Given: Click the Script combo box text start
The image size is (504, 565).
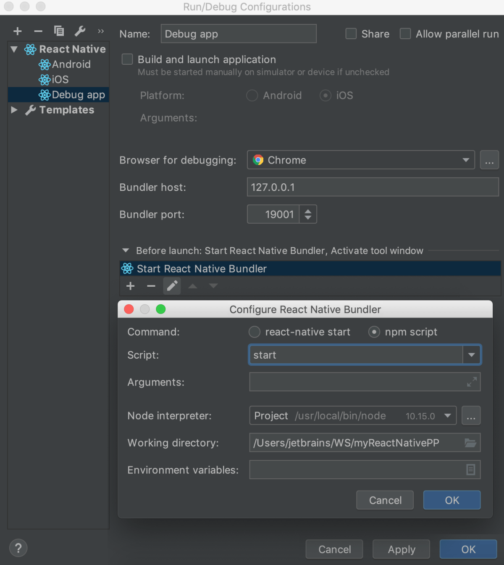Looking at the screenshot, I should coord(265,355).
